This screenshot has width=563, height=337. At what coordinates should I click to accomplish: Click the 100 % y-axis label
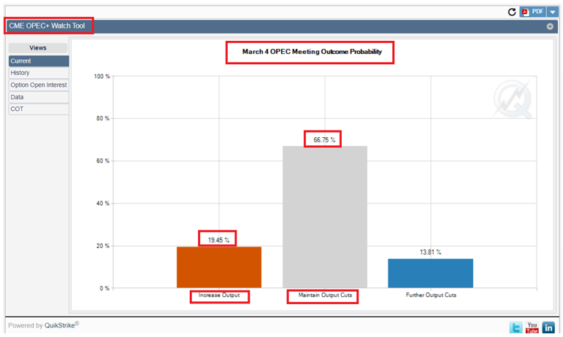click(102, 77)
